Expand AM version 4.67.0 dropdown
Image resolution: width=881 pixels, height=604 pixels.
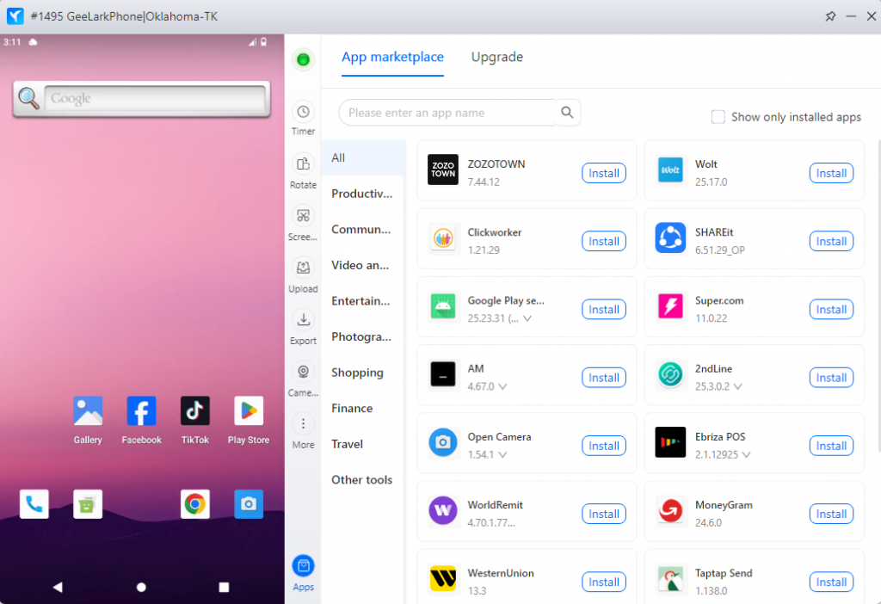[502, 386]
